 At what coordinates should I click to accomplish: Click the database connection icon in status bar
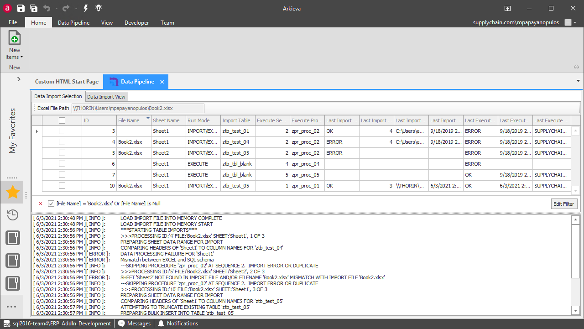(x=6, y=324)
